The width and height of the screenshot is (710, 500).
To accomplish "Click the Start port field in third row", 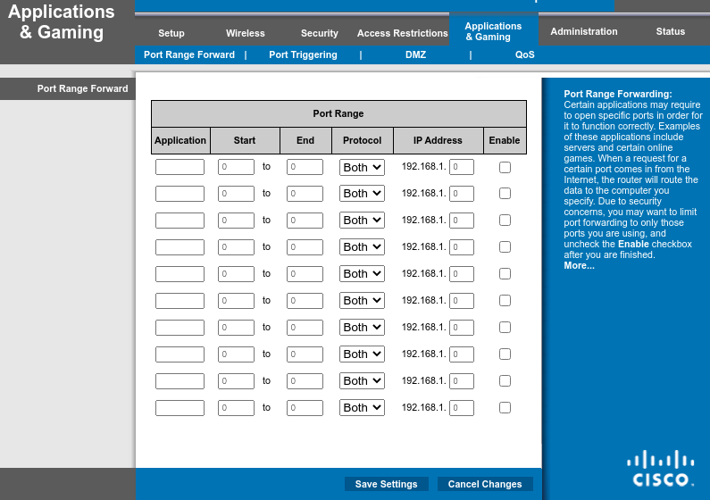I will point(236,221).
